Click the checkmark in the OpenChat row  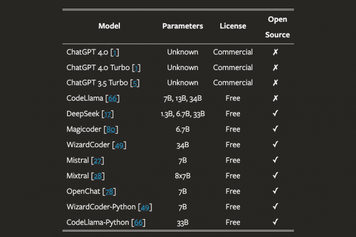pos(275,191)
